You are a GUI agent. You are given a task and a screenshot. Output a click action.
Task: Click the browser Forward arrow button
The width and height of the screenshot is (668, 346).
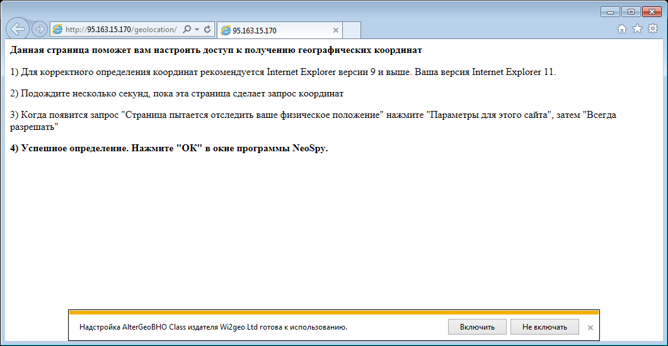[x=40, y=30]
